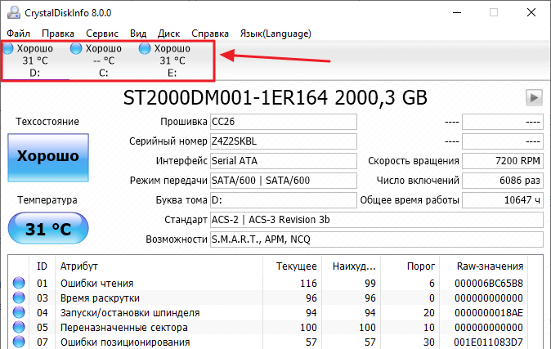Click status orb for attribute 03 spin-up time
Screen dimensions: 551x349
point(18,298)
